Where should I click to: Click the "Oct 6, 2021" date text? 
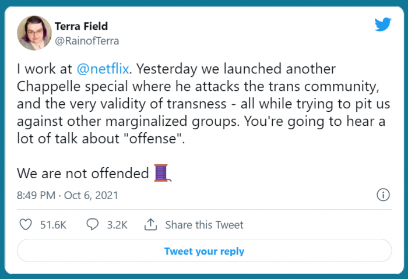[92, 195]
